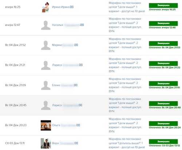Click Завершен status for Сб 03 Дек order
The width and height of the screenshot is (182, 150).
click(163, 142)
